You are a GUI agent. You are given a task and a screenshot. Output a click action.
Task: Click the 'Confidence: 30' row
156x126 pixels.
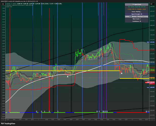[137, 21]
